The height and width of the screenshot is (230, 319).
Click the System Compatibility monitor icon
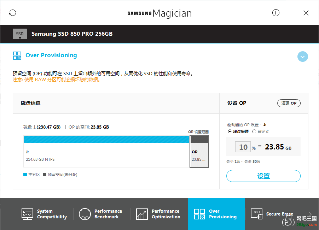(x=27, y=214)
